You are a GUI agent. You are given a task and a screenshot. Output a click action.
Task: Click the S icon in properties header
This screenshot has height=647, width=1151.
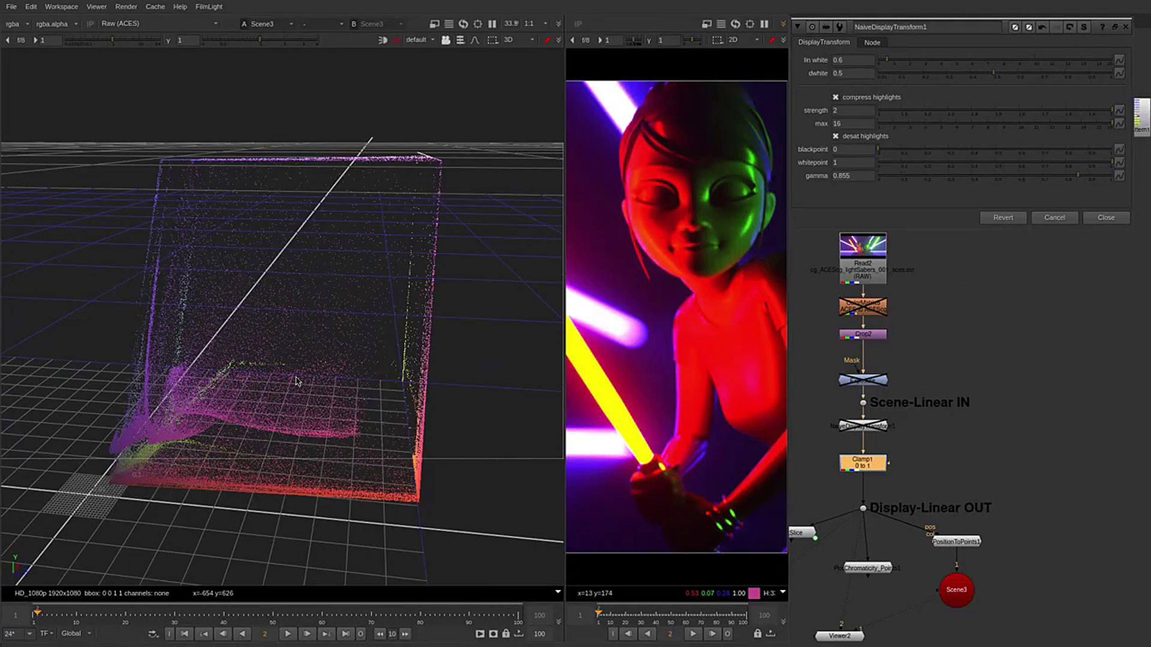tap(1084, 27)
